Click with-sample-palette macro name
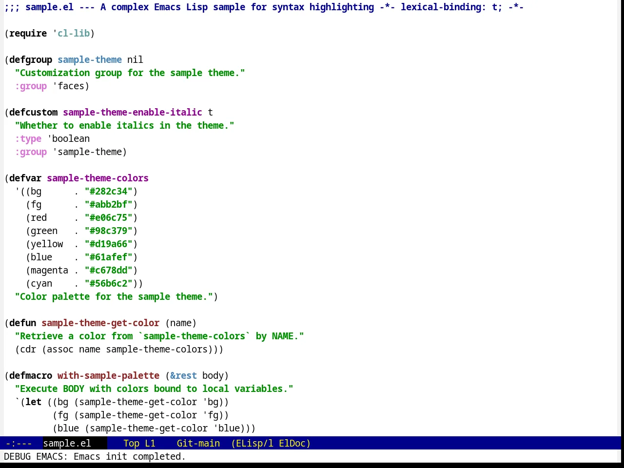624x468 pixels. pos(108,375)
